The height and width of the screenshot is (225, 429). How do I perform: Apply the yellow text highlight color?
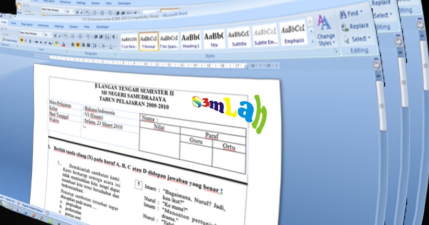pos(57,44)
